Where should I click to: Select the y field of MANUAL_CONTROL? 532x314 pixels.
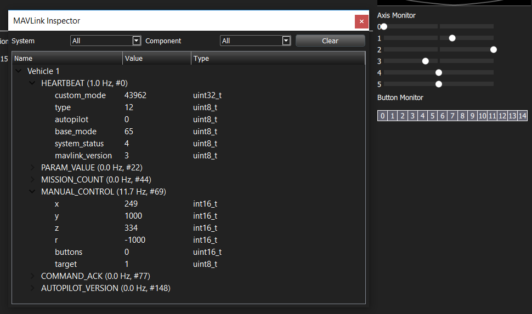coord(189,216)
